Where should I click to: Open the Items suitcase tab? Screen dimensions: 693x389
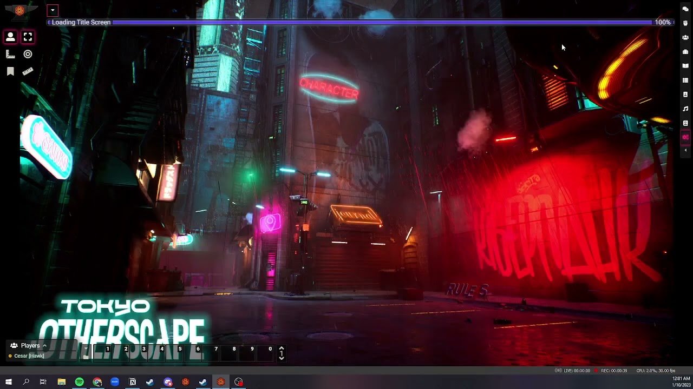pyautogui.click(x=685, y=52)
